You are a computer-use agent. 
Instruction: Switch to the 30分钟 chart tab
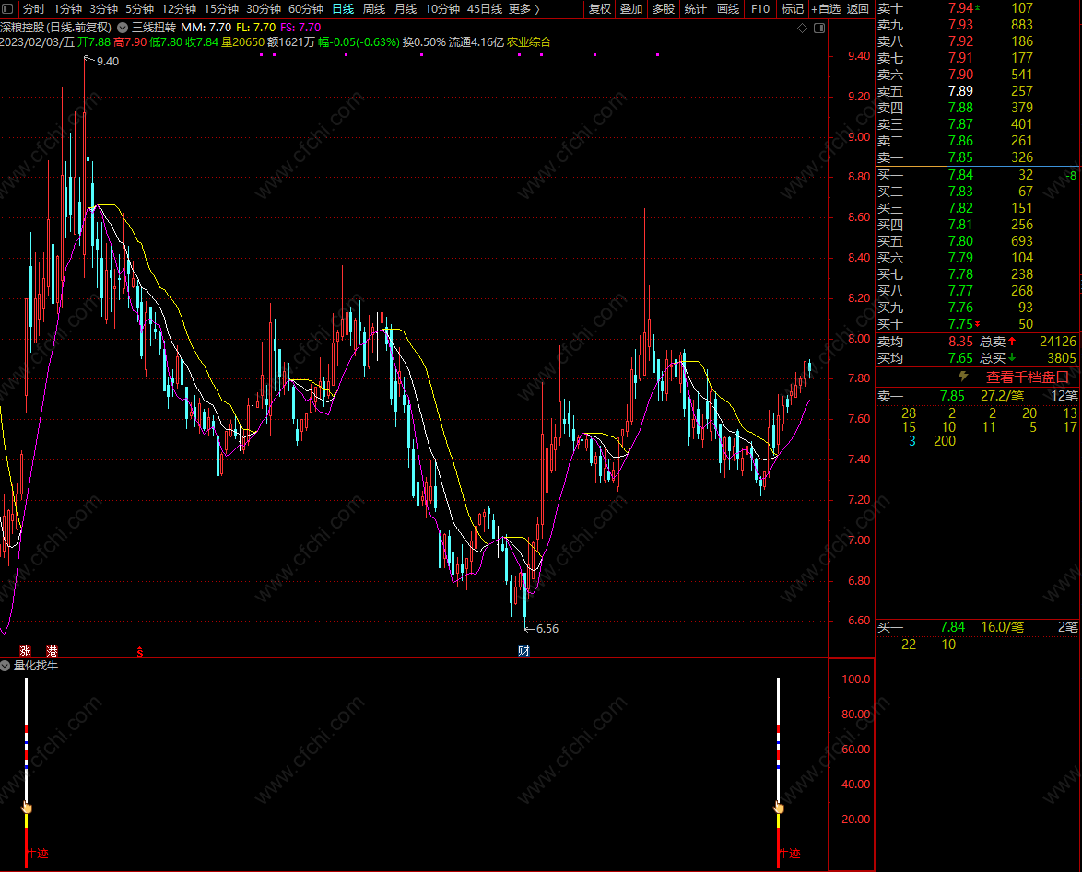coord(264,9)
